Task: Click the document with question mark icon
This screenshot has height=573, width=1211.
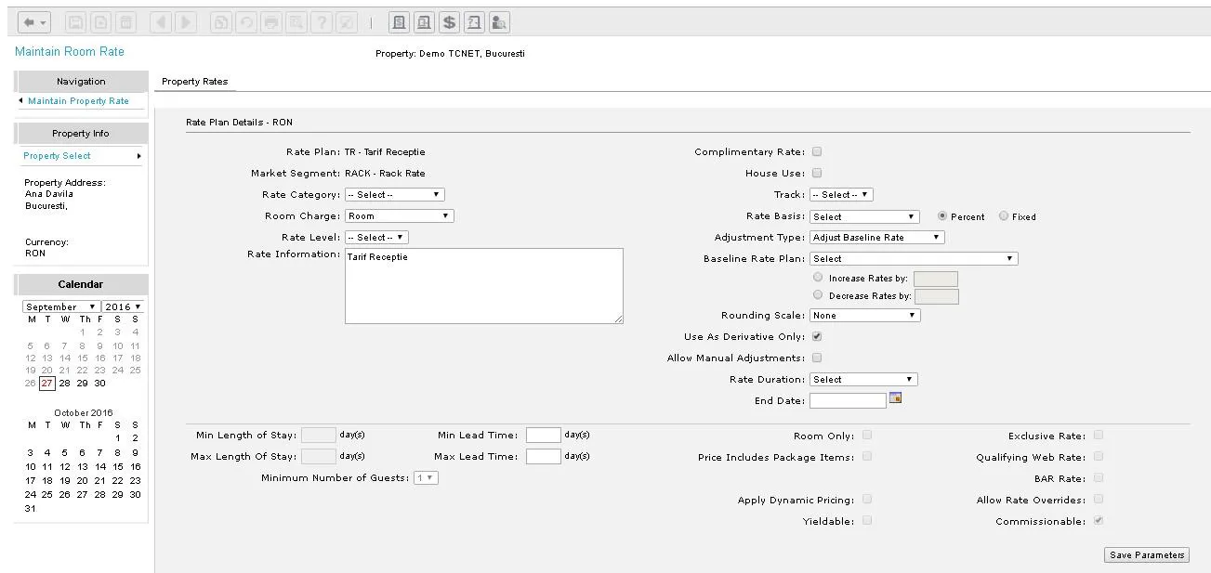Action: pyautogui.click(x=474, y=22)
